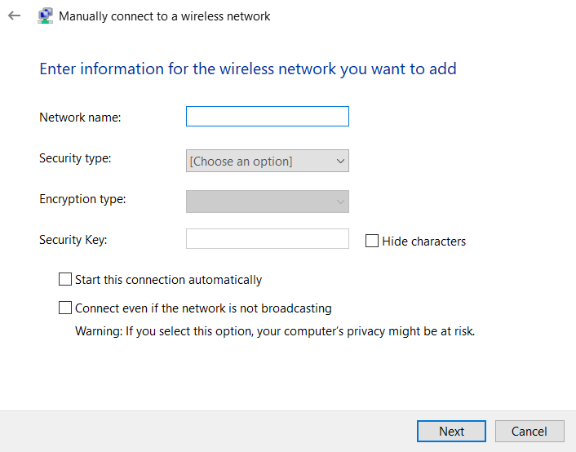Click the Next button
This screenshot has width=576, height=452.
(x=451, y=431)
